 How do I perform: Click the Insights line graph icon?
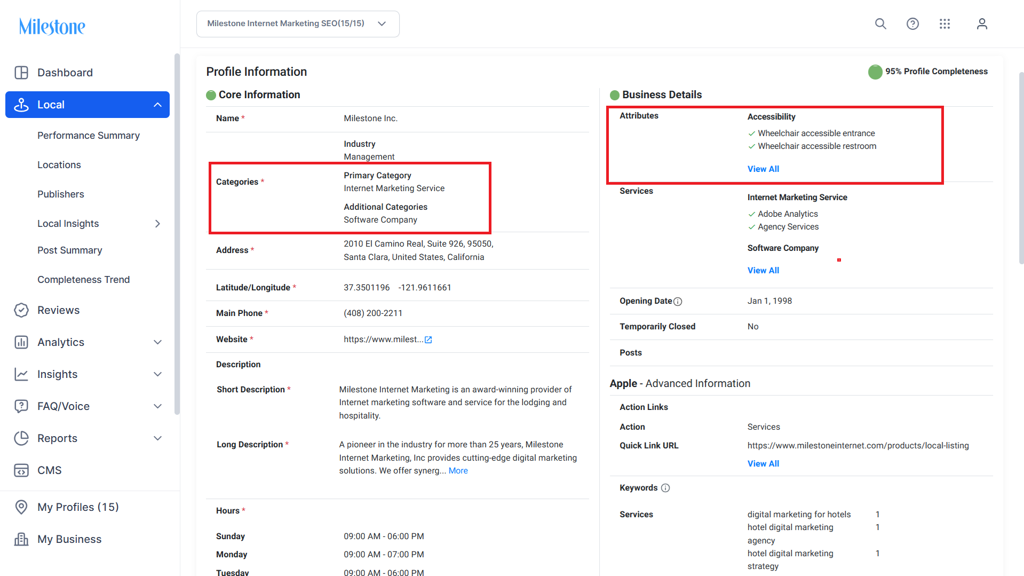[x=21, y=374]
